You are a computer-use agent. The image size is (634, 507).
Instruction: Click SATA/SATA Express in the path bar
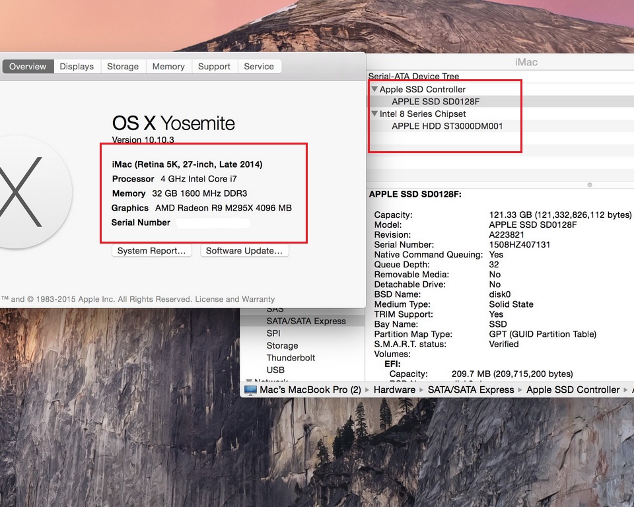coord(471,389)
